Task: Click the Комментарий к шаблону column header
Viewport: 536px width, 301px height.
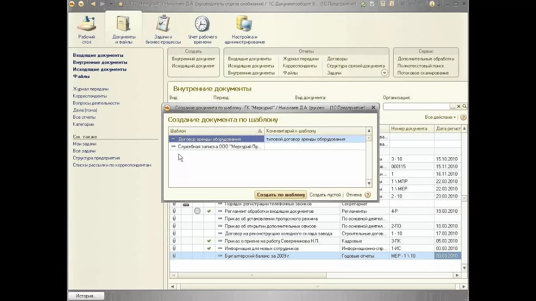Action: coord(315,131)
